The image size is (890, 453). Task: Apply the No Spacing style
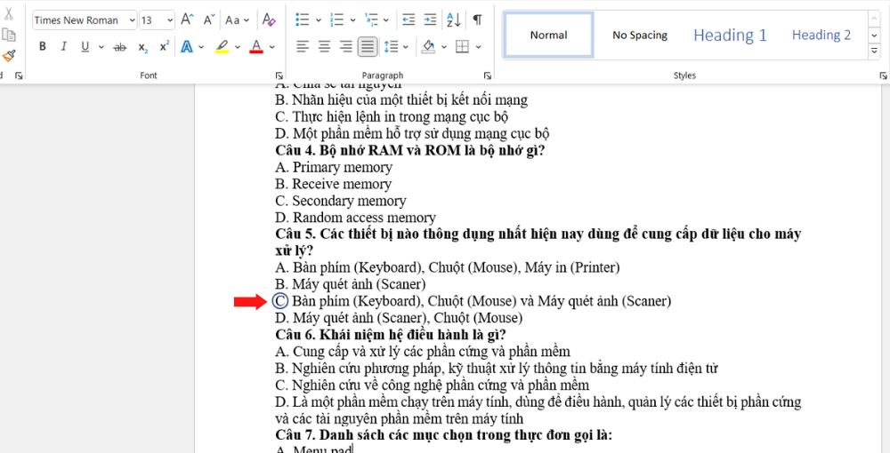(x=640, y=36)
